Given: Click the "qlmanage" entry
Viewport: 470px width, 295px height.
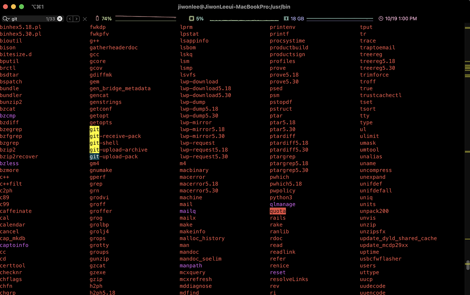Looking at the screenshot, I should [283, 204].
